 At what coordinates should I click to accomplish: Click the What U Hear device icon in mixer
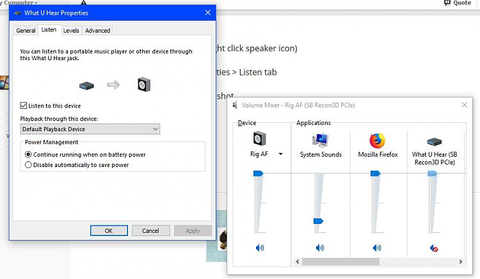point(434,141)
